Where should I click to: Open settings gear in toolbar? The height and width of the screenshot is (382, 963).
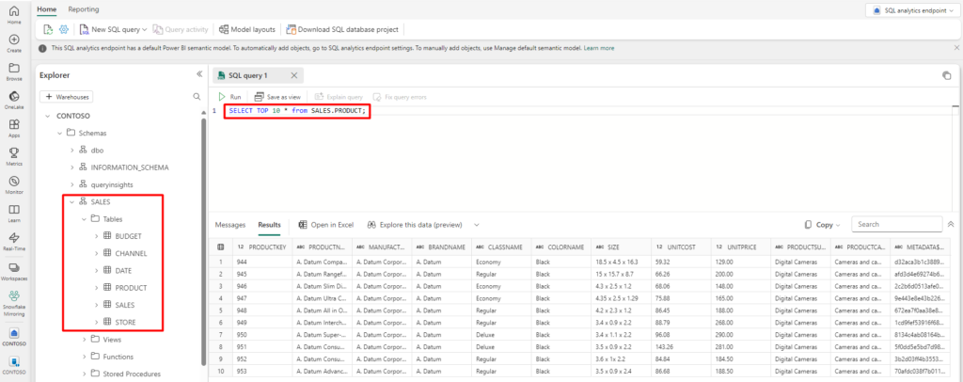coord(63,29)
